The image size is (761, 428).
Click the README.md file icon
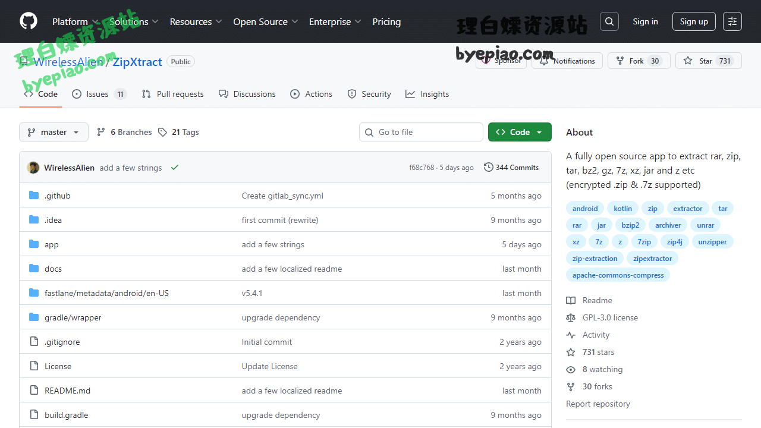[x=34, y=390]
